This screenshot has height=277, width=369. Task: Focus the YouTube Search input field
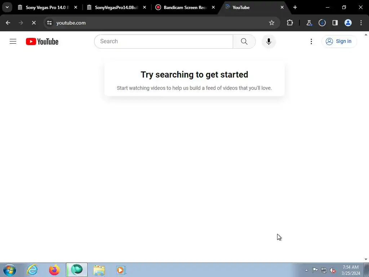click(164, 41)
